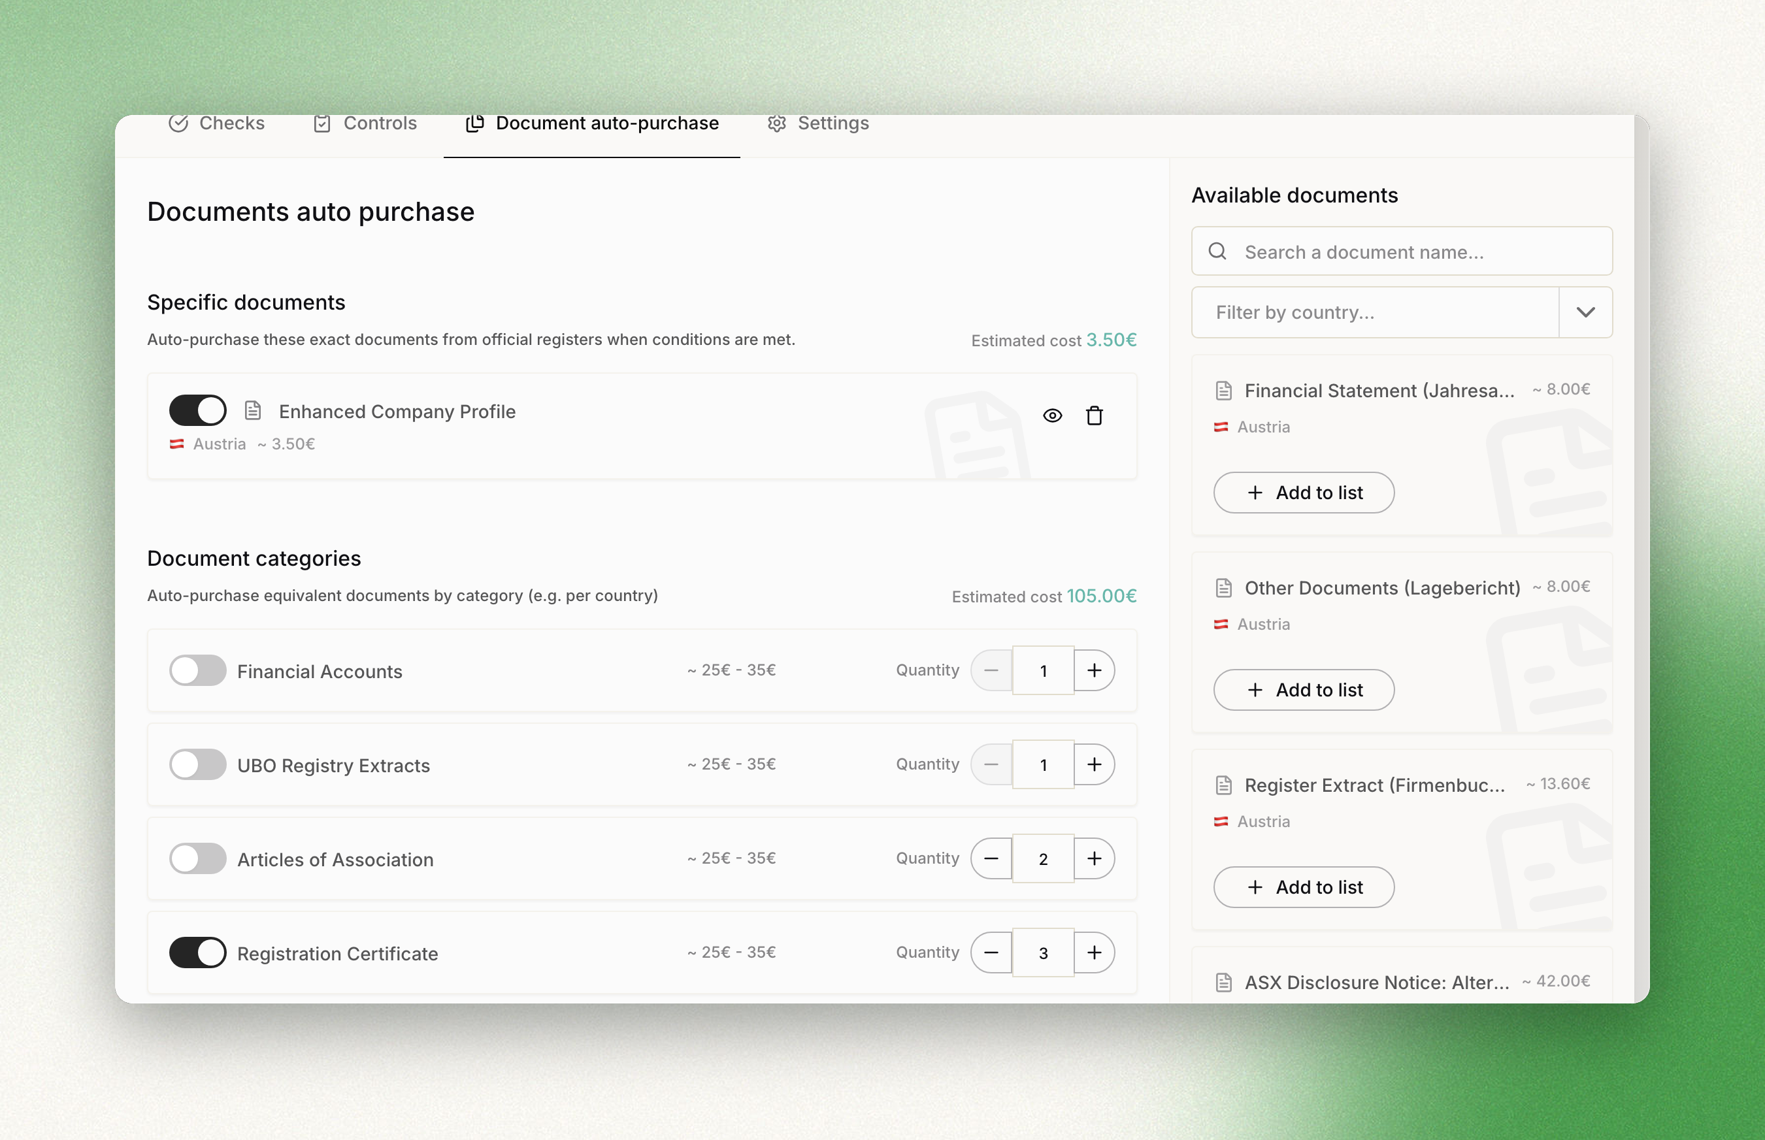
Task: Click the Austria flag under Register Extract
Action: tap(1221, 822)
